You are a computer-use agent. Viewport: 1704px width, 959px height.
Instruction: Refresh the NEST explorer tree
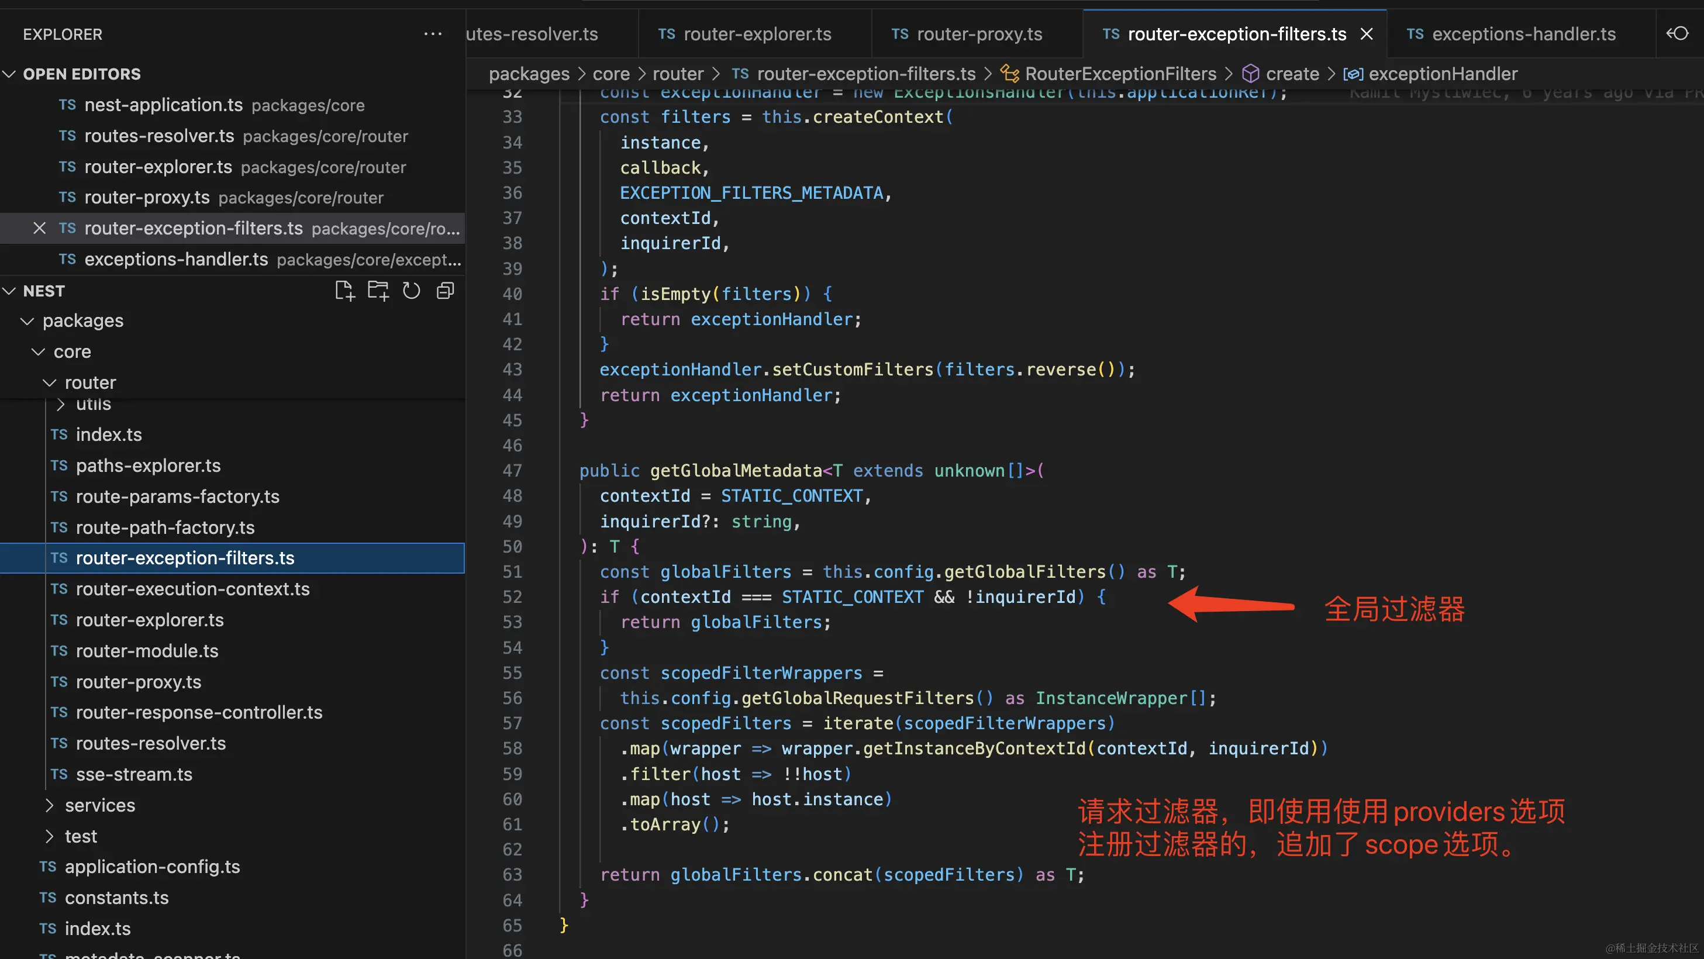click(x=412, y=291)
